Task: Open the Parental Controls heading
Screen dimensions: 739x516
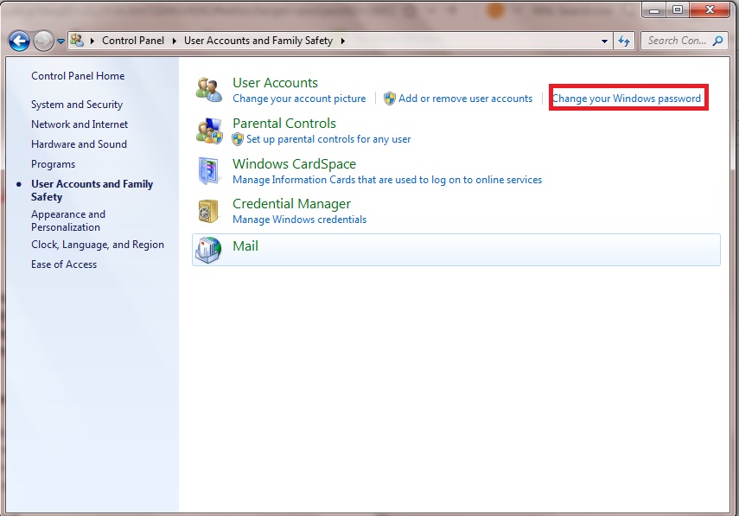Action: tap(284, 124)
